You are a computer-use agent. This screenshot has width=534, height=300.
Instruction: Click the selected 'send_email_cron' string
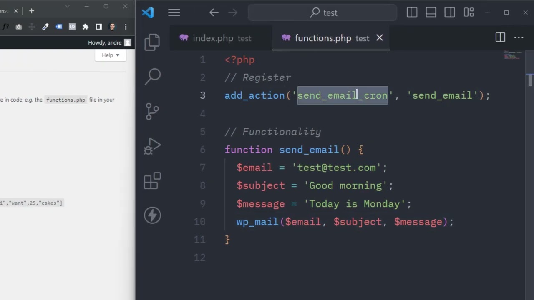(x=343, y=95)
